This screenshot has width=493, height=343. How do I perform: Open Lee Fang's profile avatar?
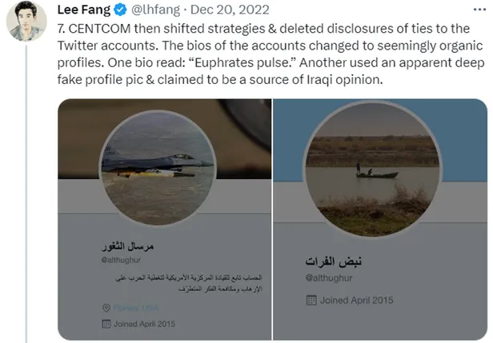(x=26, y=22)
